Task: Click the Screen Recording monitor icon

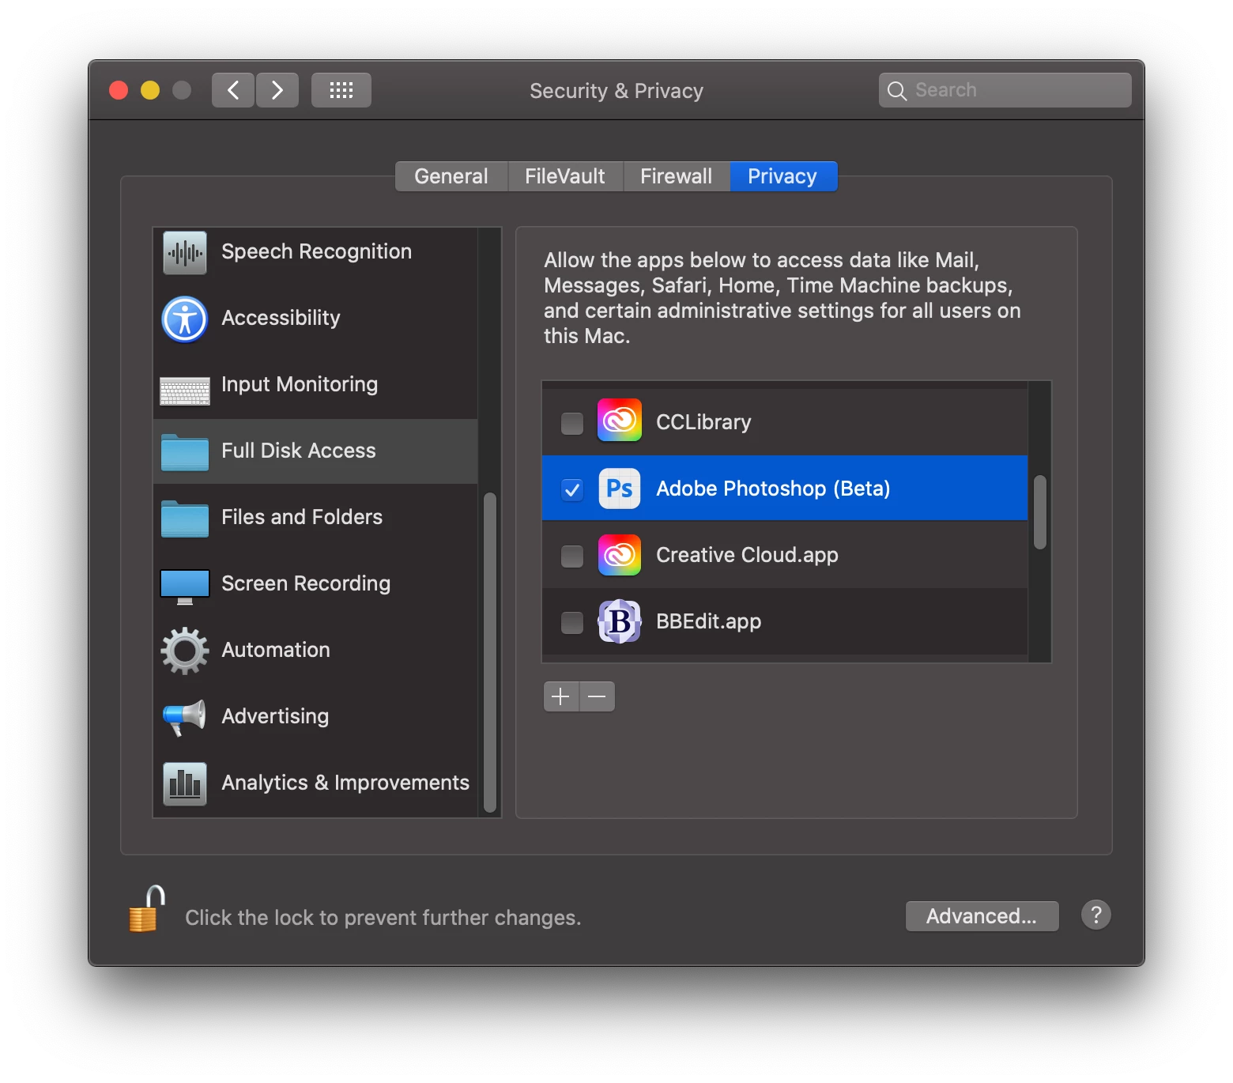Action: click(185, 587)
